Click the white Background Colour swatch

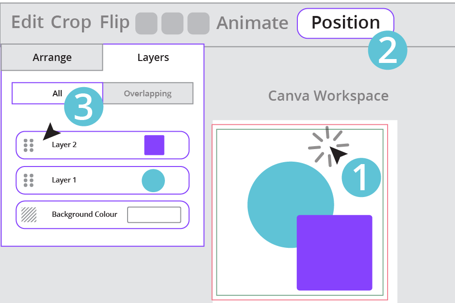pyautogui.click(x=154, y=215)
